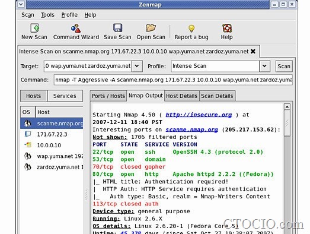Click the Help lifebuoy icon

pyautogui.click(x=227, y=28)
